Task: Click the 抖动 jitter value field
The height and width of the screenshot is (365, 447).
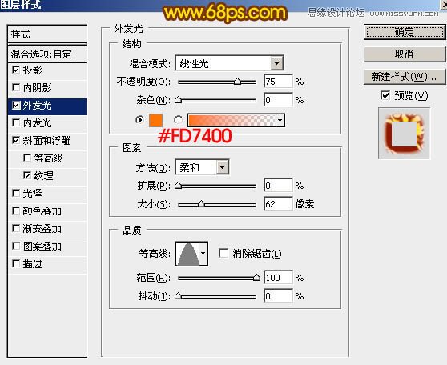Action: pyautogui.click(x=278, y=295)
